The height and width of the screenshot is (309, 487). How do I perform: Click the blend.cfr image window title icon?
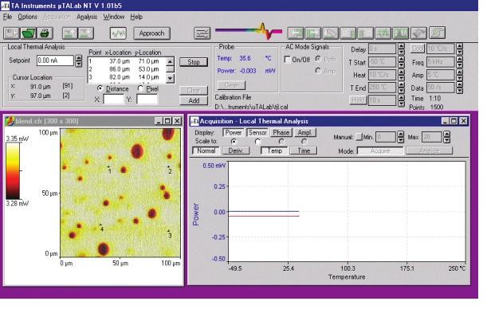tap(10, 121)
